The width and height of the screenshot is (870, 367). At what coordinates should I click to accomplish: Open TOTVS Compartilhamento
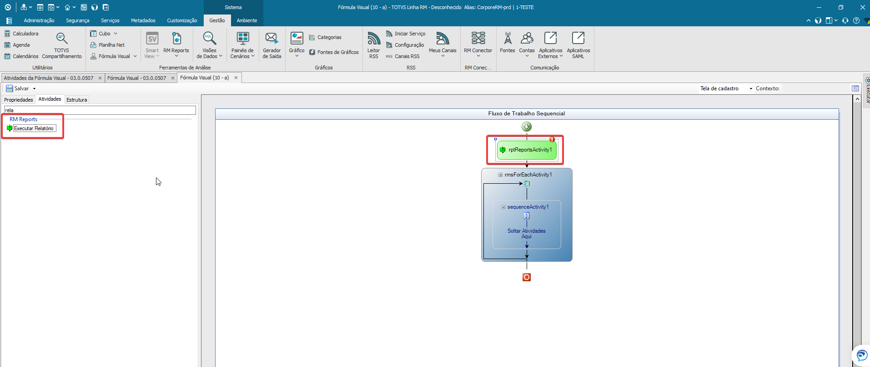[62, 45]
